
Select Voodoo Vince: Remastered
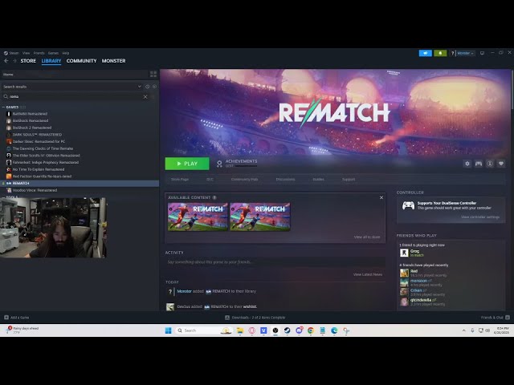tap(35, 190)
